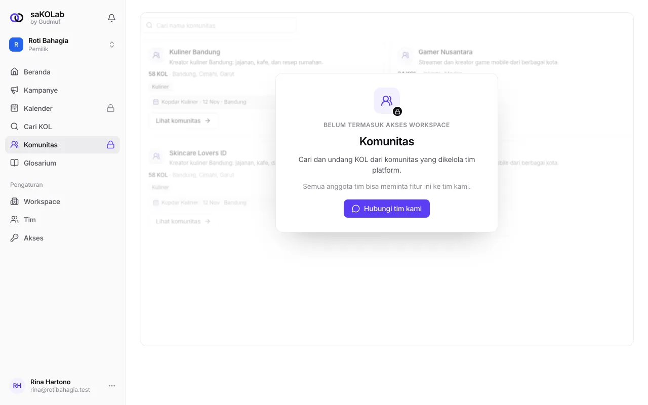The width and height of the screenshot is (648, 405).
Task: Open Kampanye via the megaphone icon
Action: tap(15, 90)
